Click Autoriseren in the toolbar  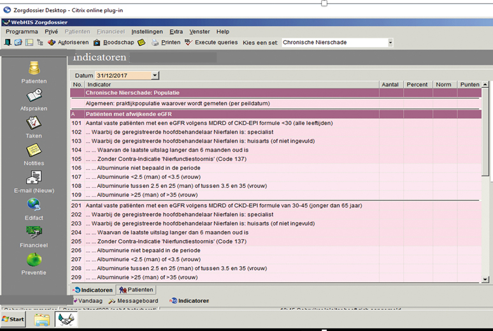(x=68, y=43)
